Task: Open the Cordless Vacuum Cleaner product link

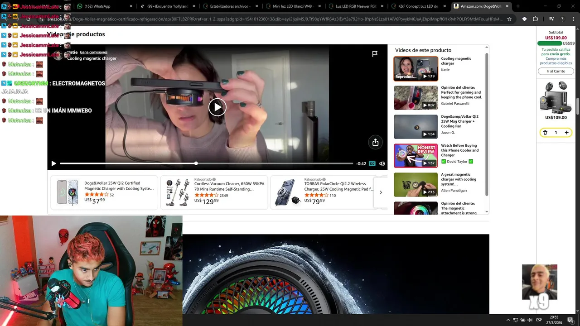Action: 229,187
